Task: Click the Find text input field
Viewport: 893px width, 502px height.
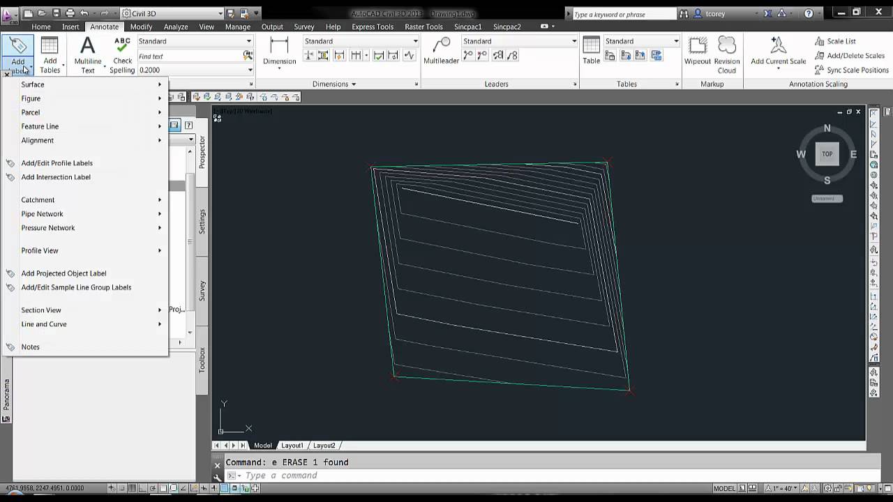Action: pyautogui.click(x=189, y=56)
